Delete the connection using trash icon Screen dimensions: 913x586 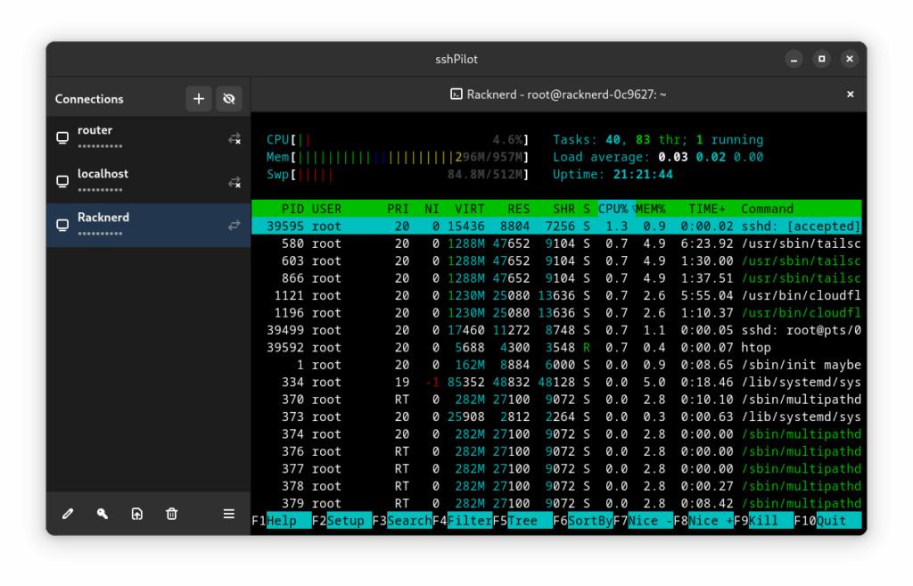tap(171, 514)
